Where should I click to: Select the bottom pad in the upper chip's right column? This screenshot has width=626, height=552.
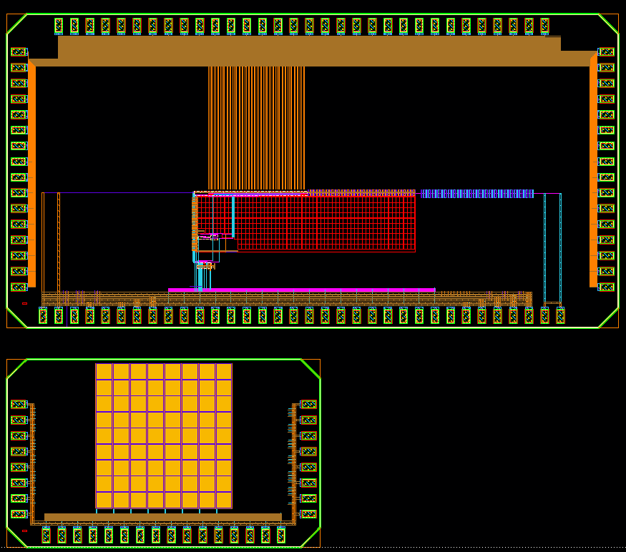[606, 287]
